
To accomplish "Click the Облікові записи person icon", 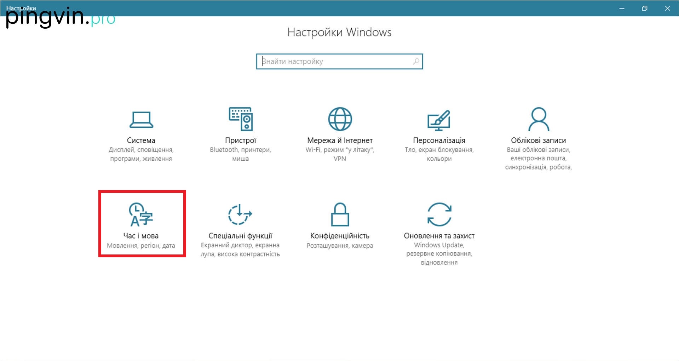I will [x=538, y=119].
